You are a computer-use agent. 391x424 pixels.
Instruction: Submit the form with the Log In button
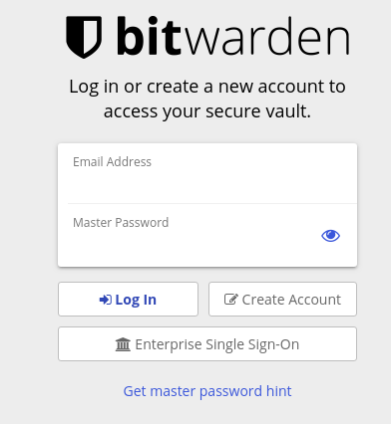pyautogui.click(x=128, y=299)
